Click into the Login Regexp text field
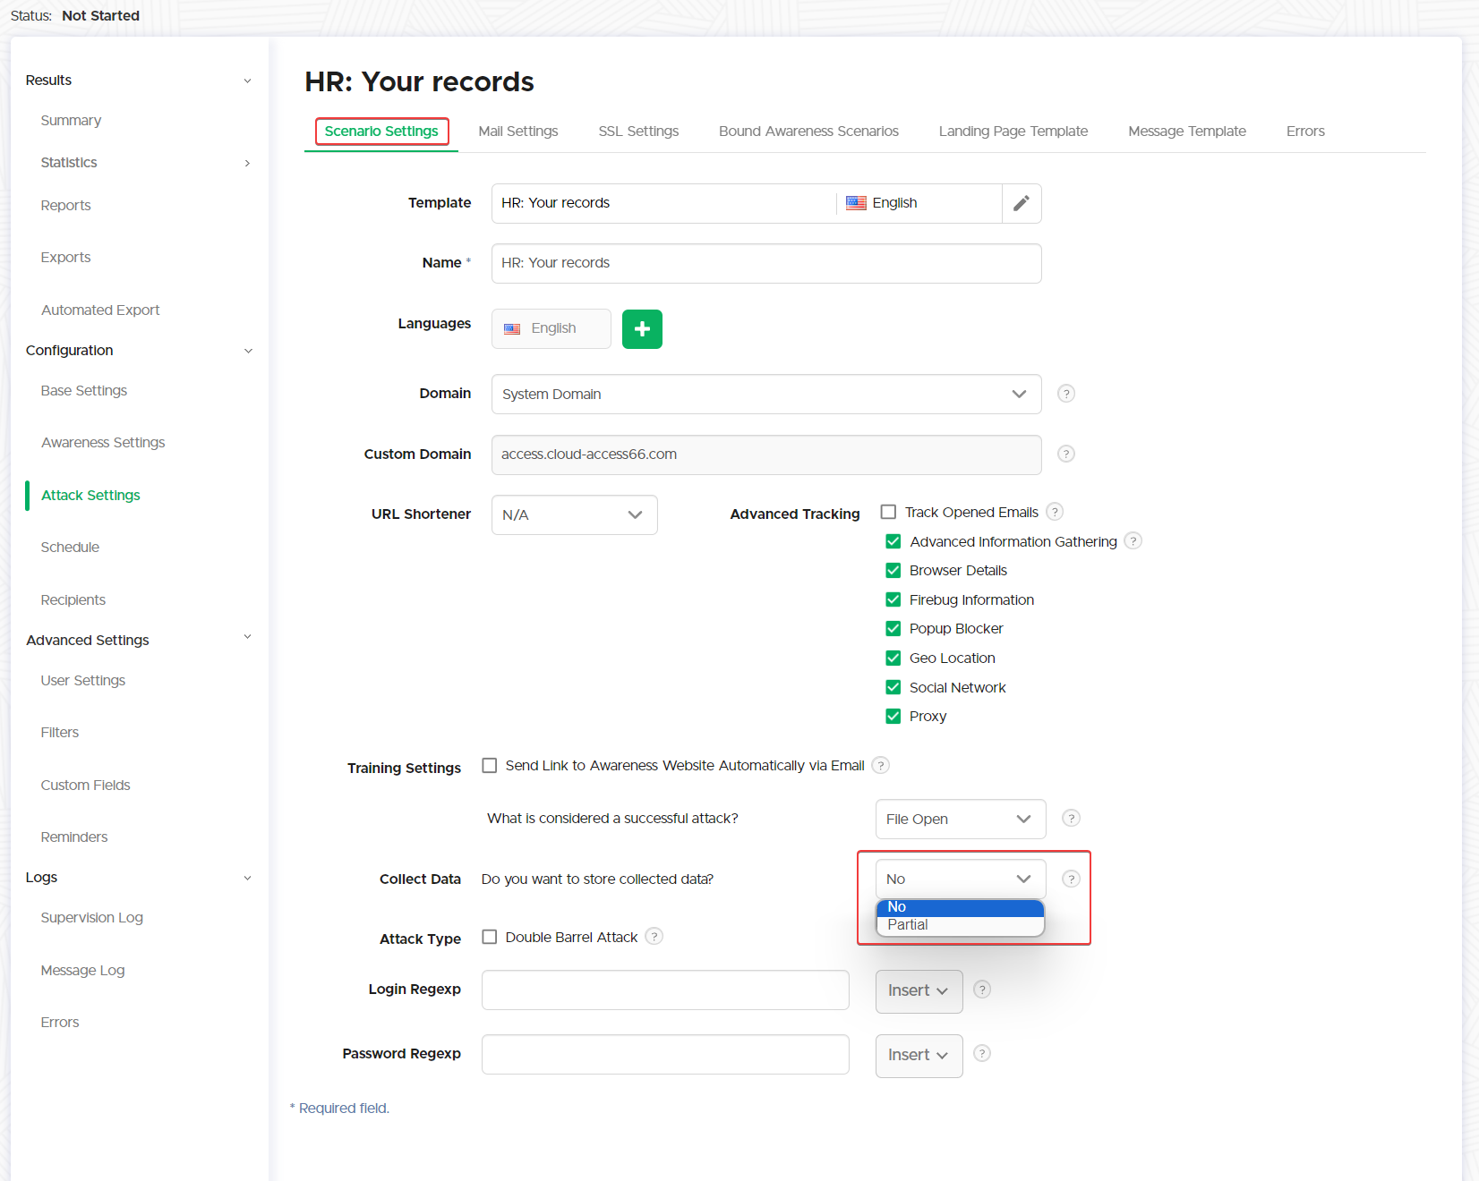This screenshot has height=1181, width=1479. pos(664,990)
